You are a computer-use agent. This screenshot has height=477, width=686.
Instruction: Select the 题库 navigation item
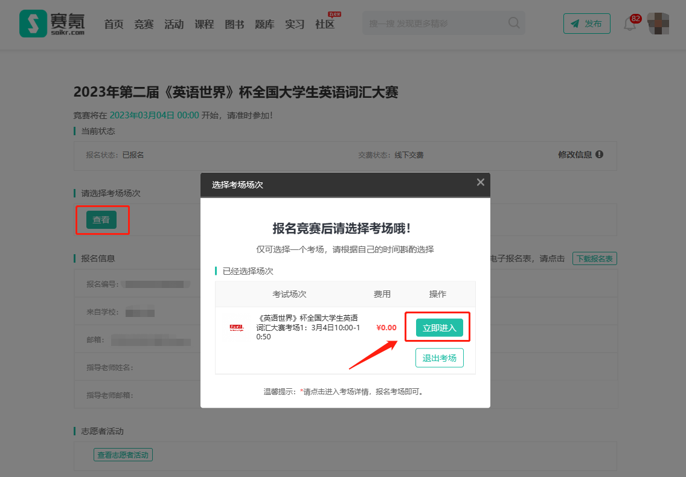click(x=264, y=24)
